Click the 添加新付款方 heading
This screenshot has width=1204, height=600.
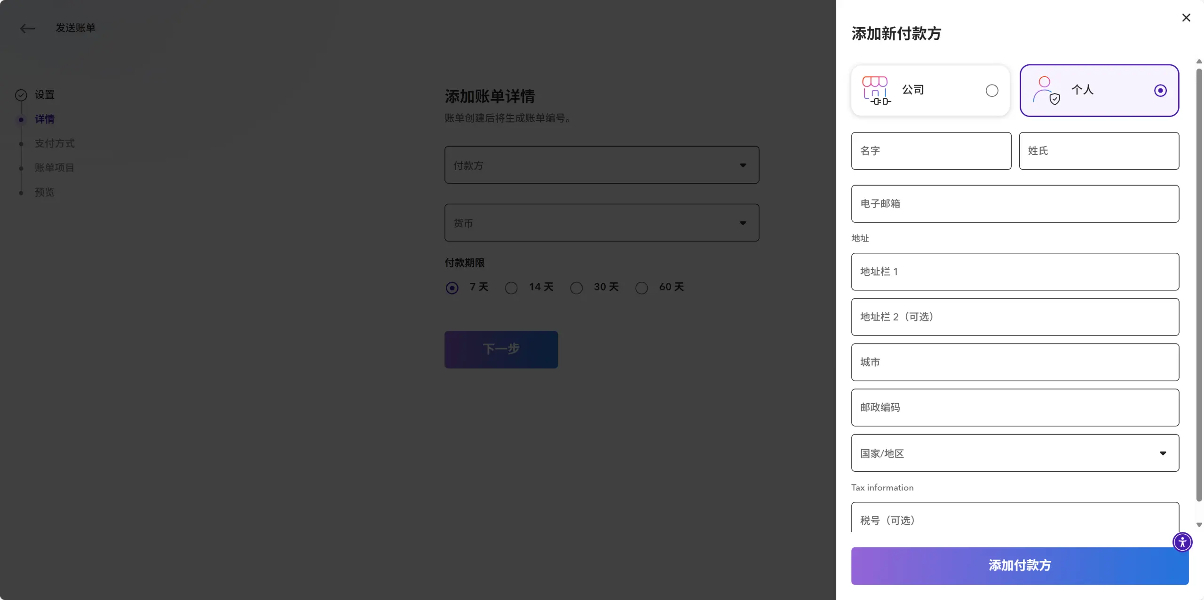896,34
